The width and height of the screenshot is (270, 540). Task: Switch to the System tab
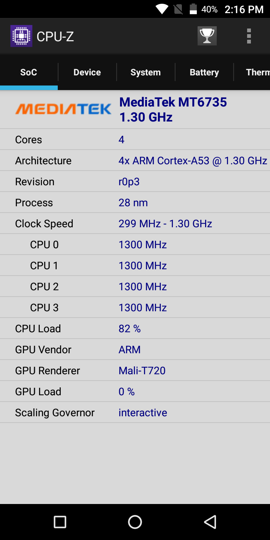coord(145,72)
